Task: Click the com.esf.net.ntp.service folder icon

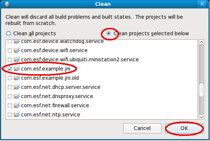Action: 17,115
